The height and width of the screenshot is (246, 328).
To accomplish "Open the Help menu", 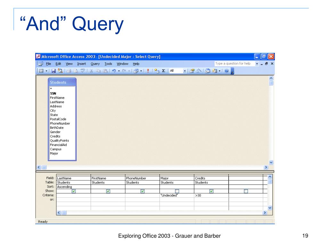I will tap(136, 64).
